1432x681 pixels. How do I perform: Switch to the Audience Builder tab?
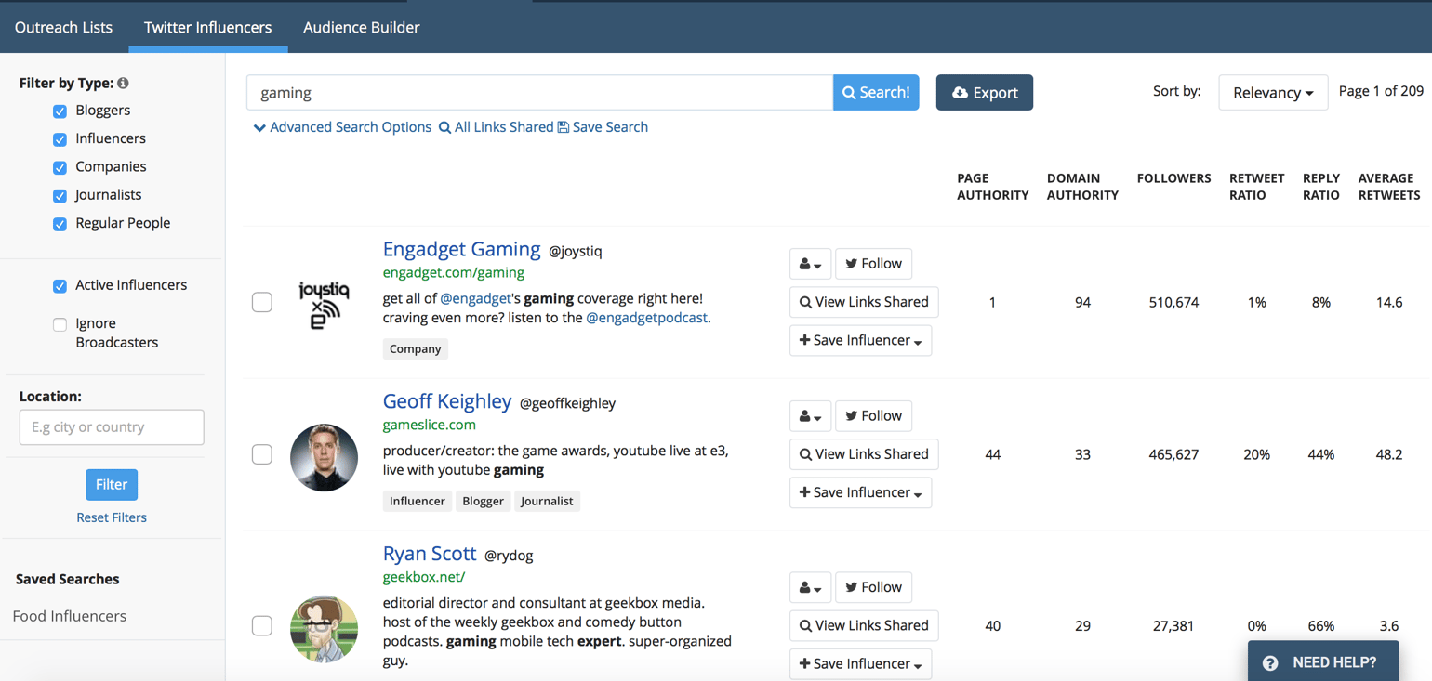[x=361, y=27]
